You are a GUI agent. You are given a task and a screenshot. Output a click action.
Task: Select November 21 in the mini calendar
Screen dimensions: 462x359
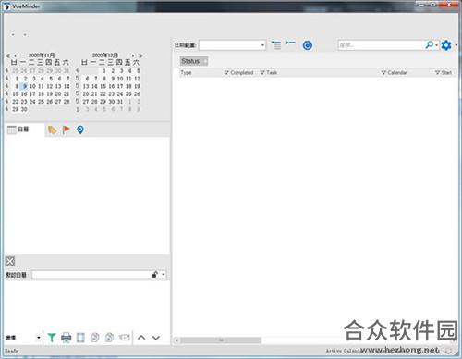[67, 94]
